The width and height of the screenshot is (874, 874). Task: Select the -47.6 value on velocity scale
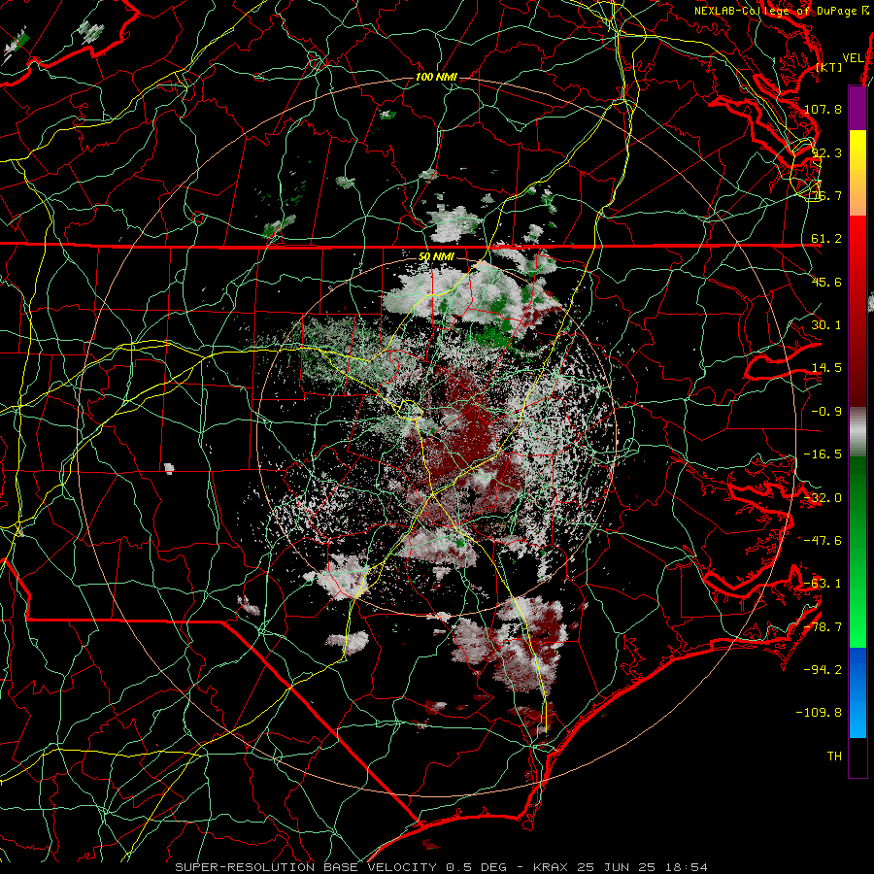823,541
